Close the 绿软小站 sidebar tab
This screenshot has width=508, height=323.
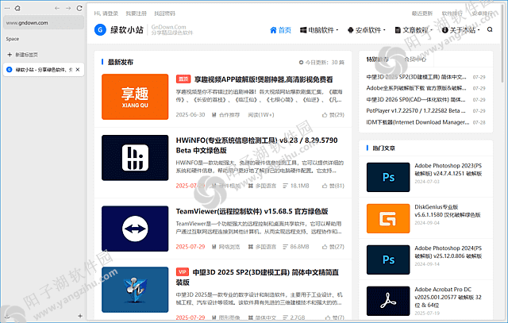78,70
